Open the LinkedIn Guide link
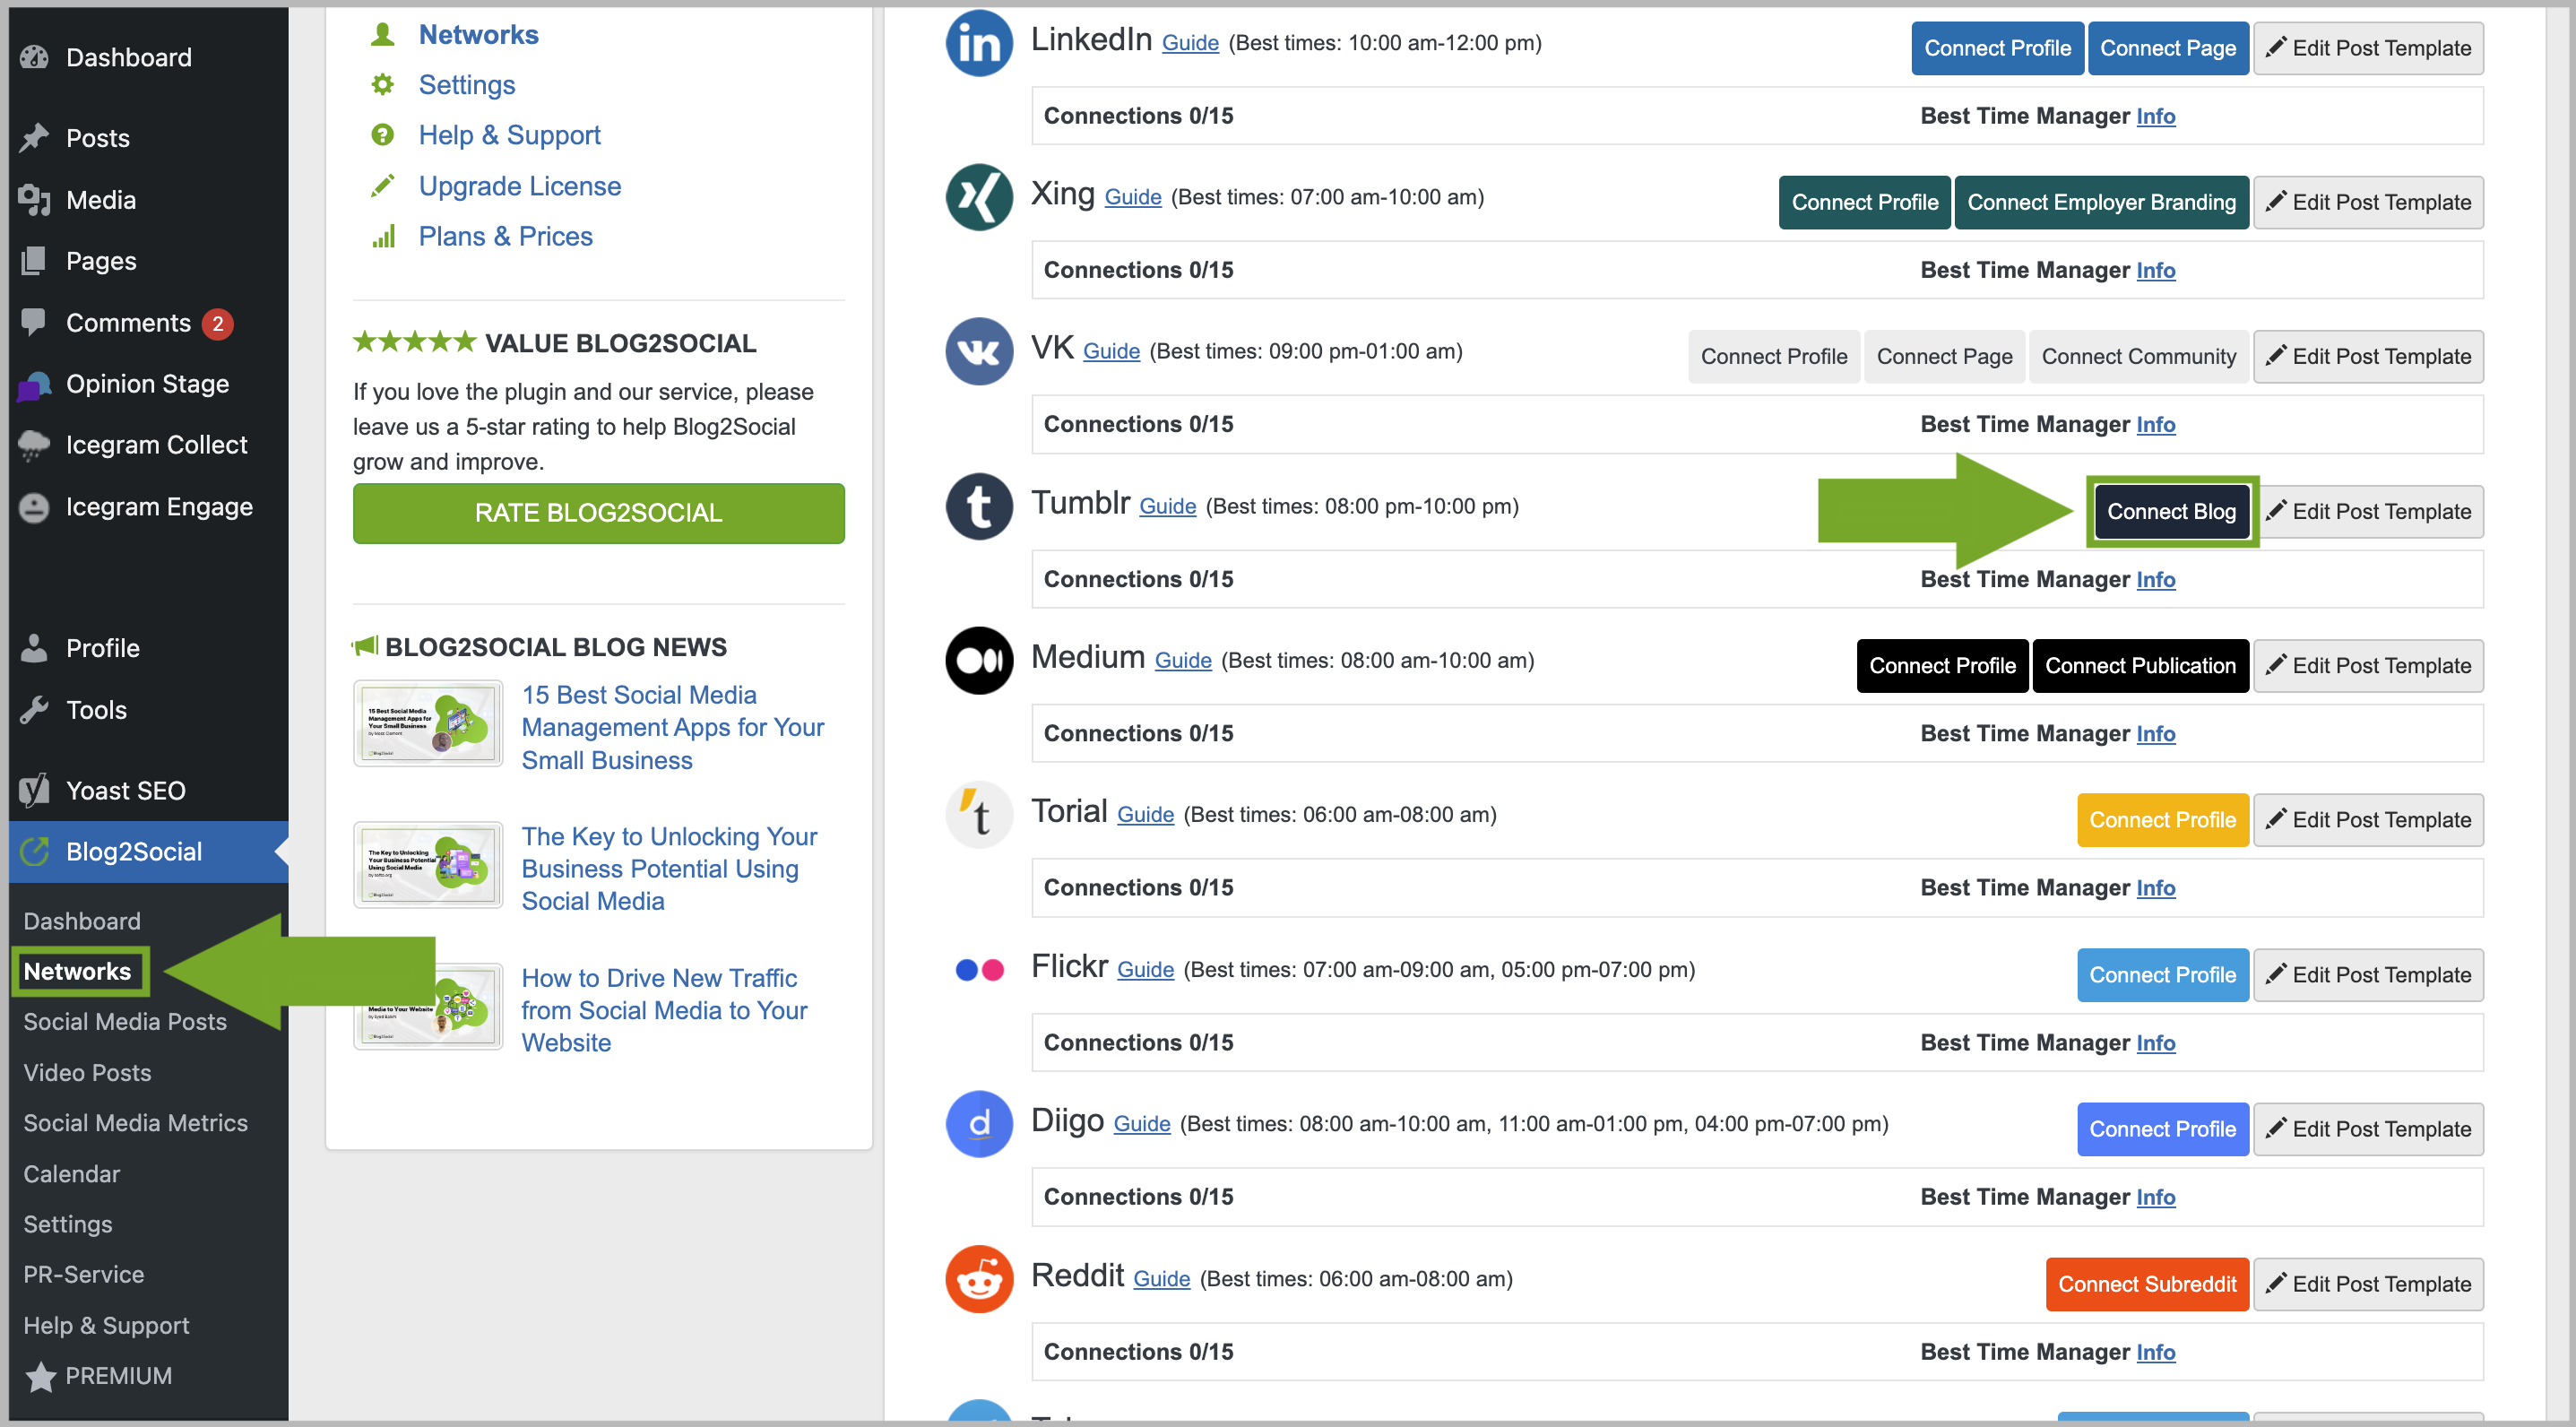 pyautogui.click(x=1189, y=43)
